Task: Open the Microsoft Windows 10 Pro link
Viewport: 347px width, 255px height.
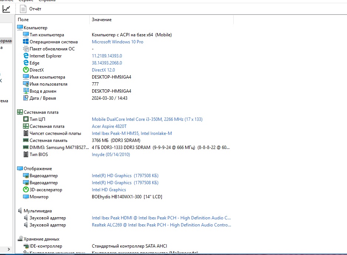Action: tap(117, 42)
